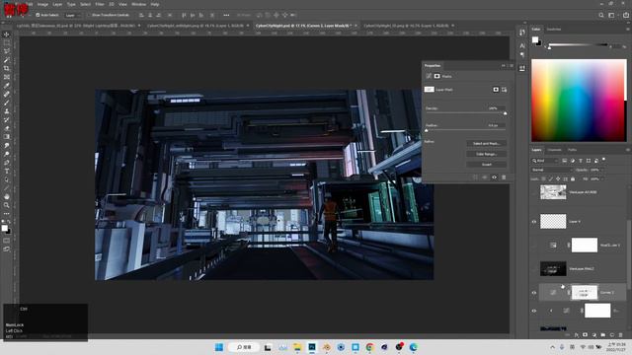The image size is (632, 355).
Task: Toggle lock transparent pixels
Action: tap(544, 178)
